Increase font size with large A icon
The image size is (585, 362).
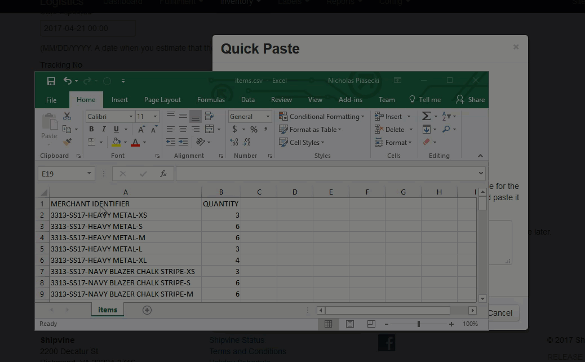tap(141, 129)
